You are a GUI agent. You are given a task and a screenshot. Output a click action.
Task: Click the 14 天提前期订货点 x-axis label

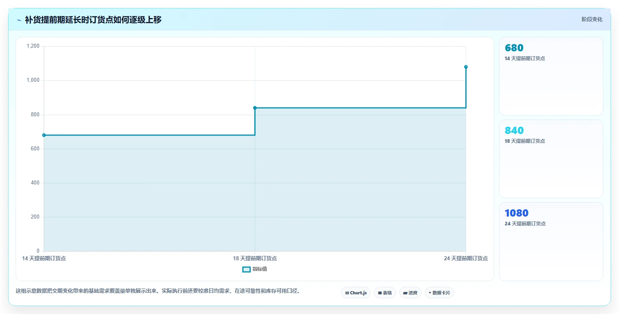click(x=44, y=258)
